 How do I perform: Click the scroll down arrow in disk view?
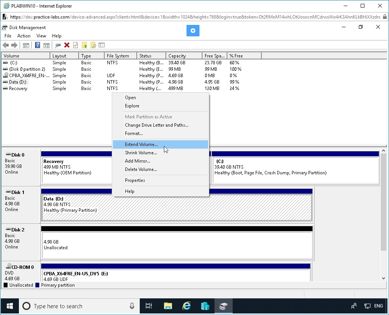384,278
